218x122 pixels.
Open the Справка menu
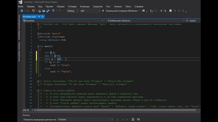tap(139, 6)
